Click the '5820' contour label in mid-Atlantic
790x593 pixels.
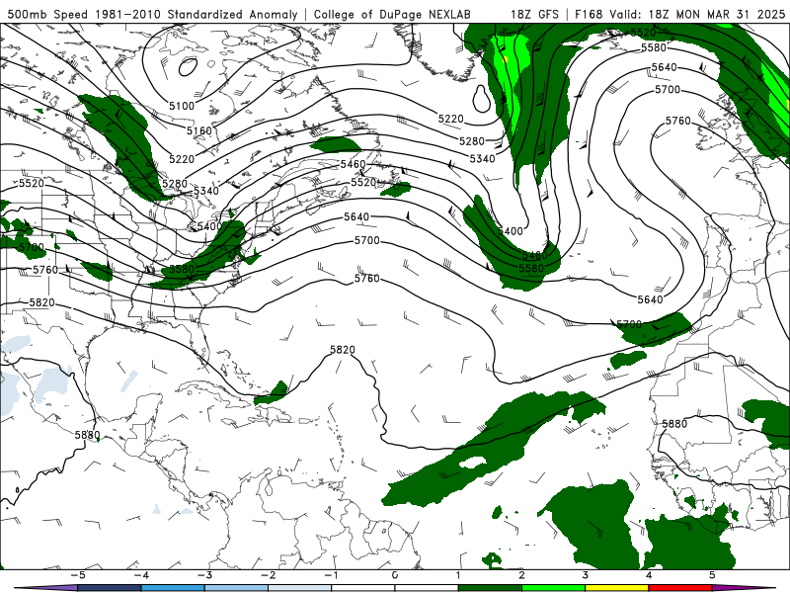343,350
